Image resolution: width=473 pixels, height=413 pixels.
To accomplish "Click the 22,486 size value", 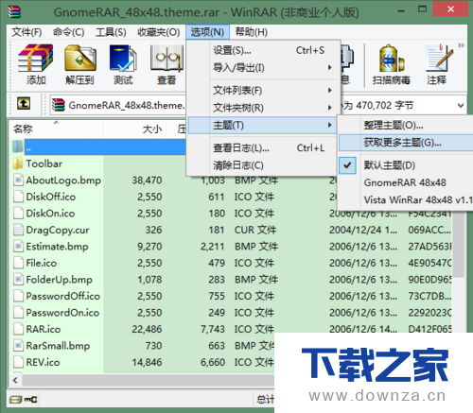I will point(147,329).
